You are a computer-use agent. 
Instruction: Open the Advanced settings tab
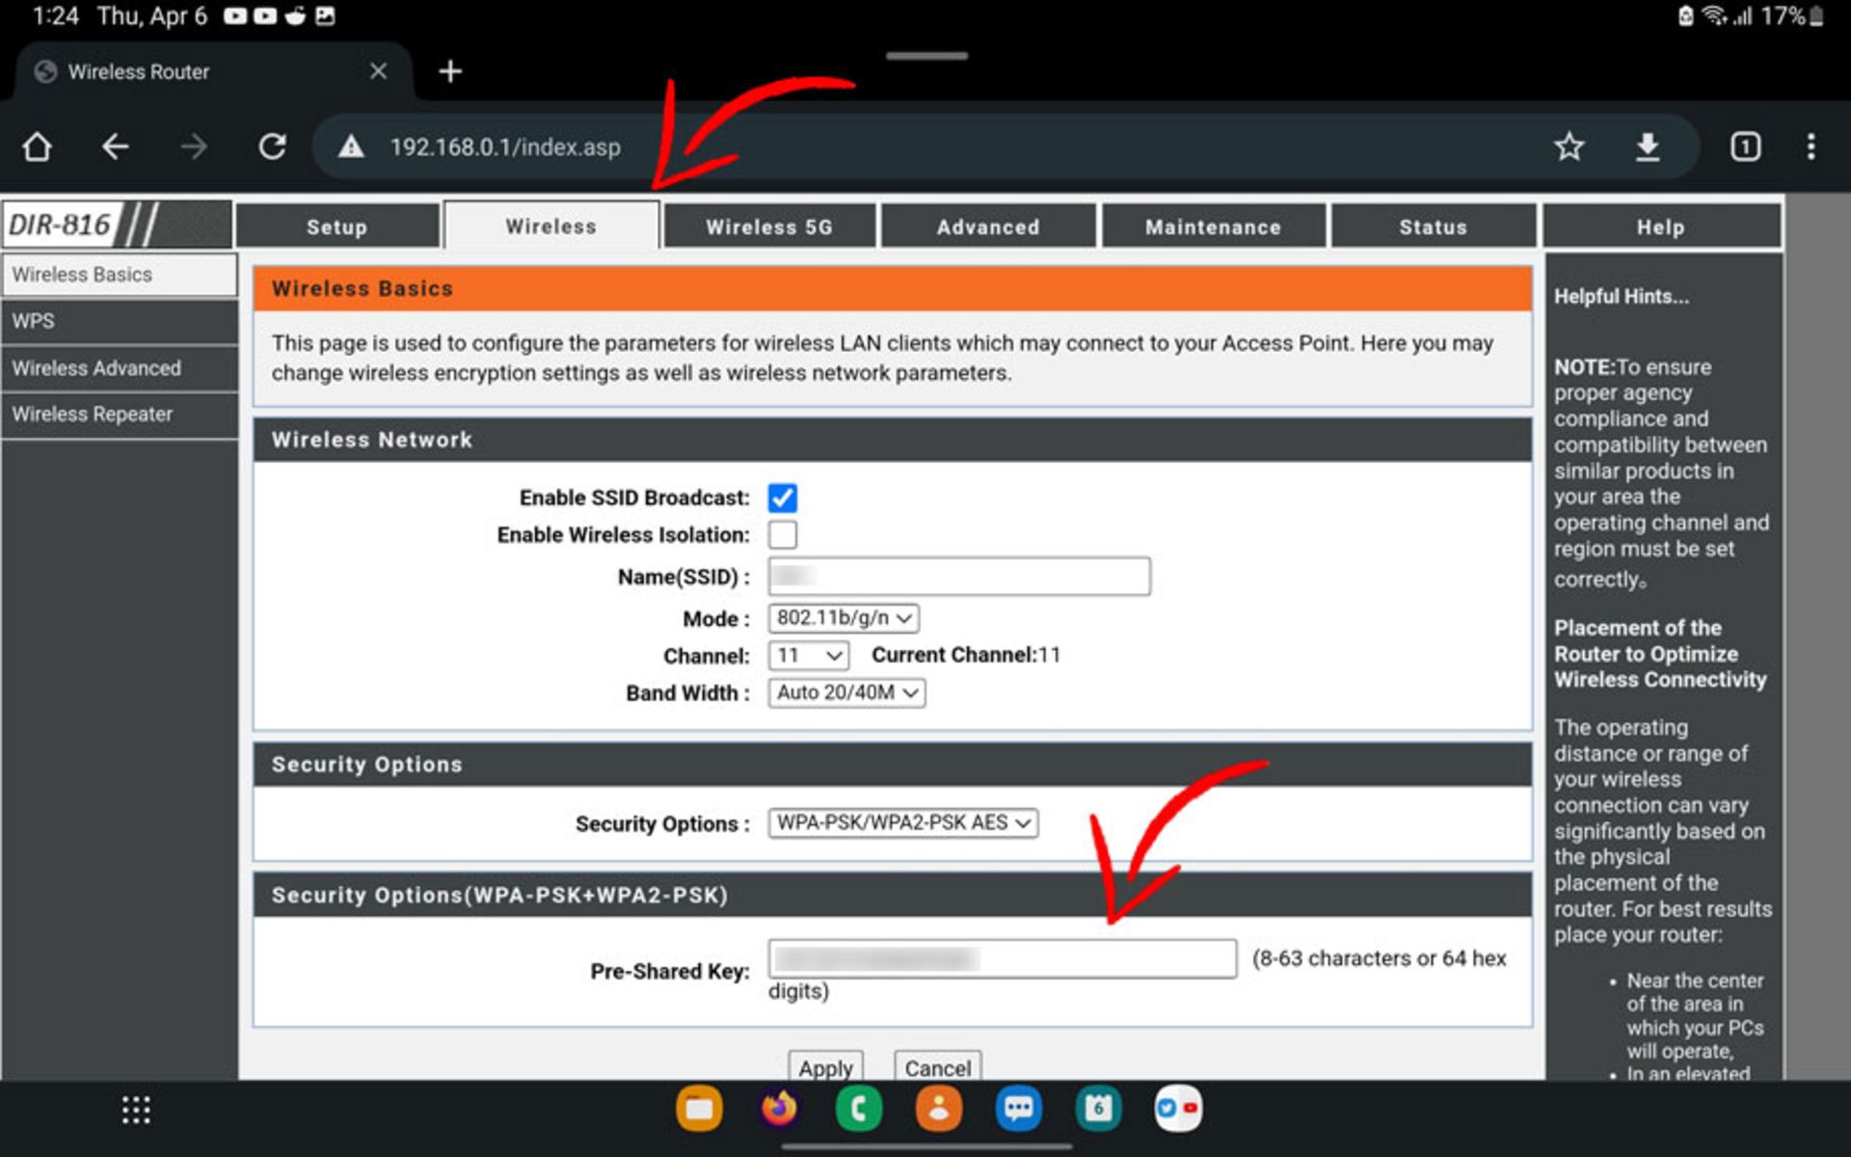click(x=989, y=227)
